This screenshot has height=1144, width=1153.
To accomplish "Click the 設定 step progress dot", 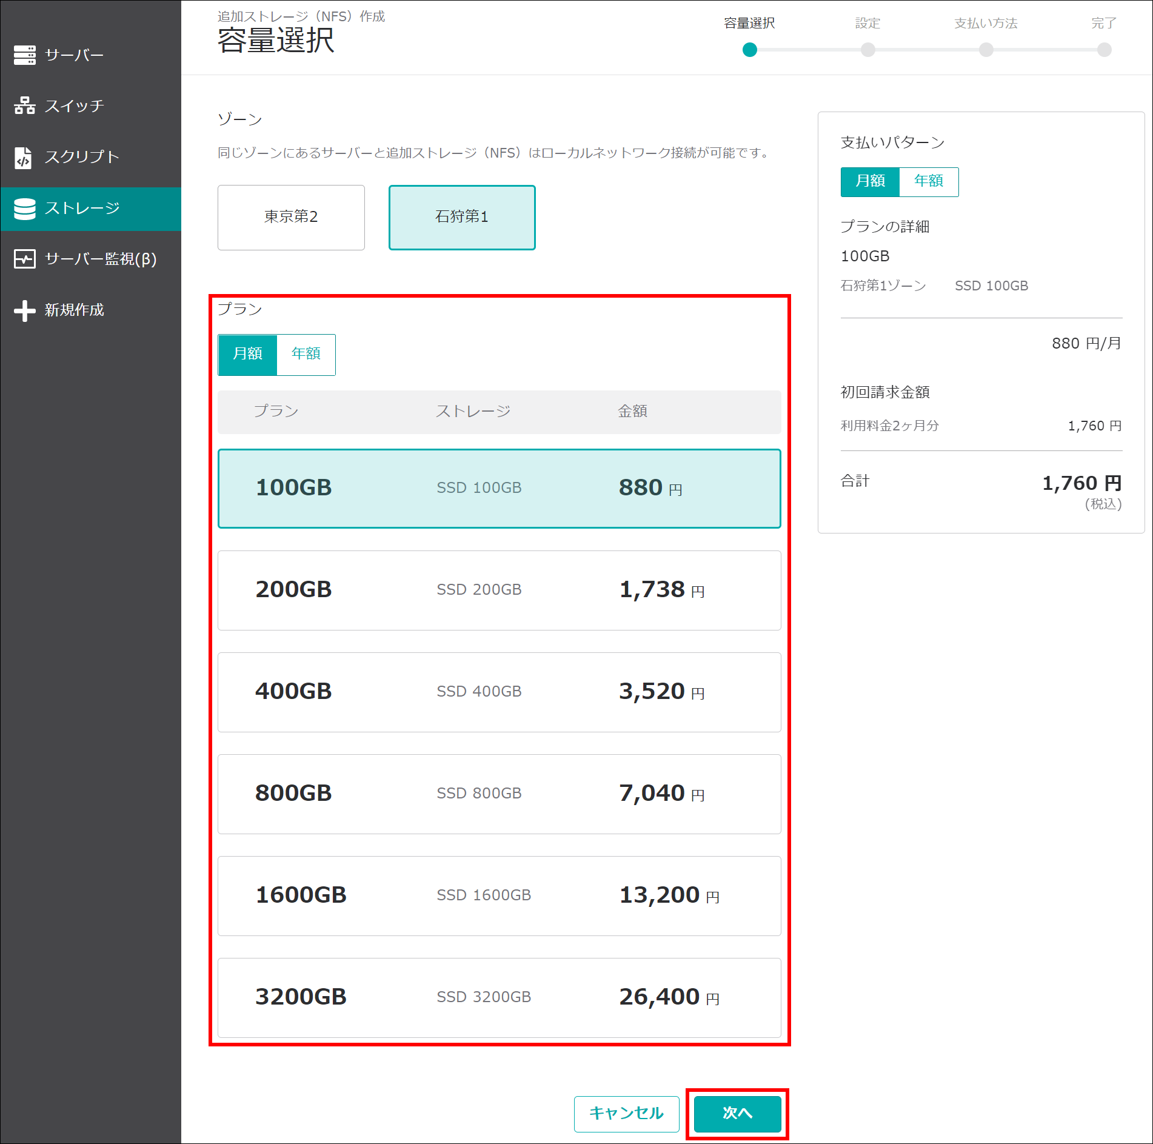I will [867, 50].
